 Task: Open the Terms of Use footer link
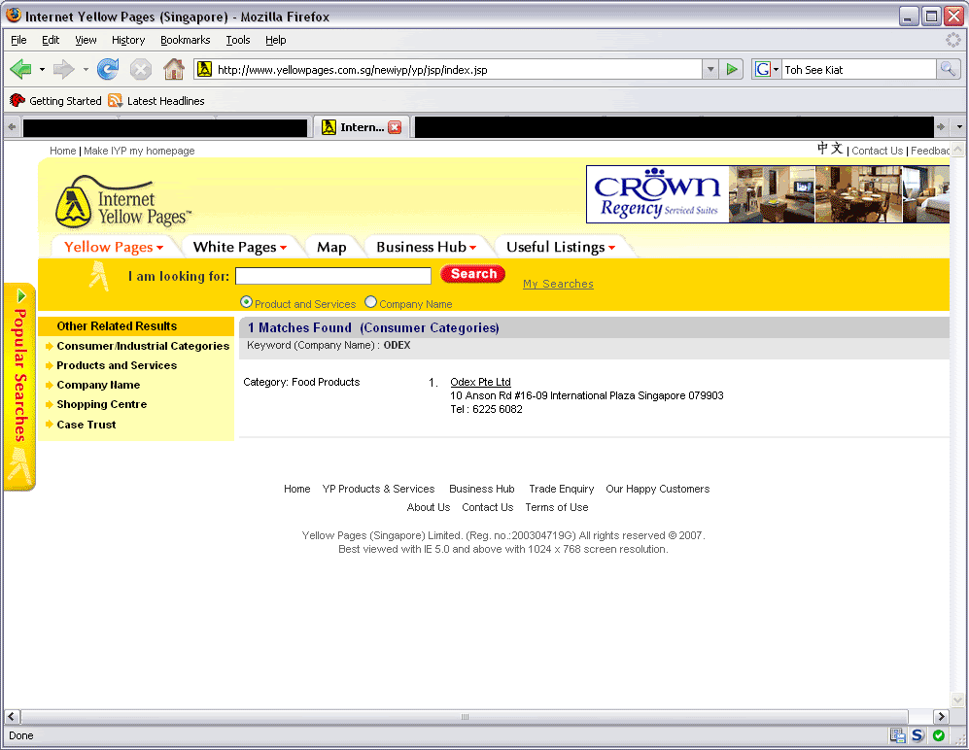[x=557, y=507]
